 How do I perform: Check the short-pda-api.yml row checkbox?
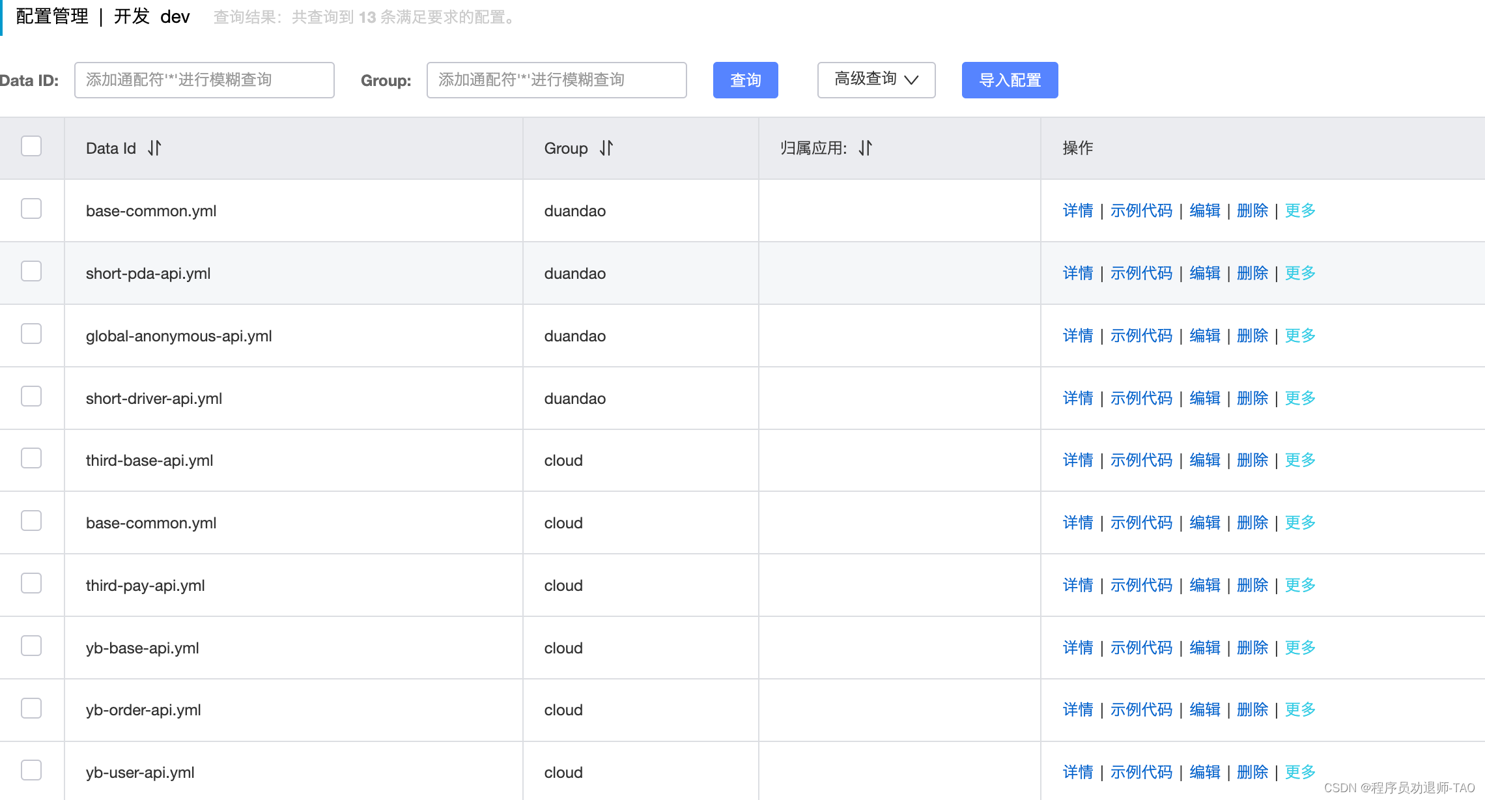click(31, 271)
